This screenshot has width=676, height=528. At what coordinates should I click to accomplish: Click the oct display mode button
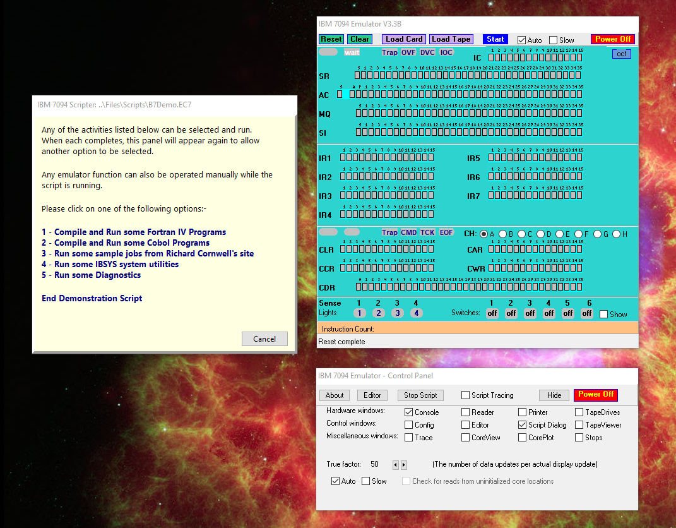pyautogui.click(x=621, y=54)
